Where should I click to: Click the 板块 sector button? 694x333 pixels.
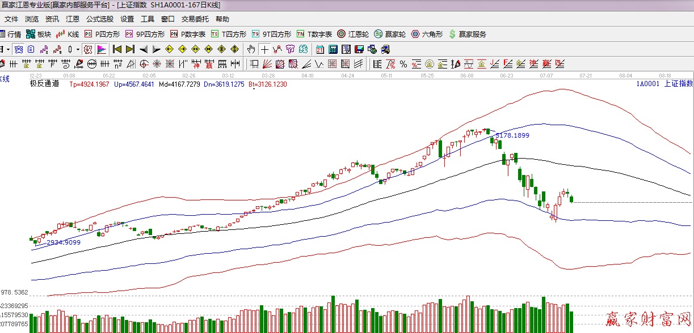coord(39,34)
